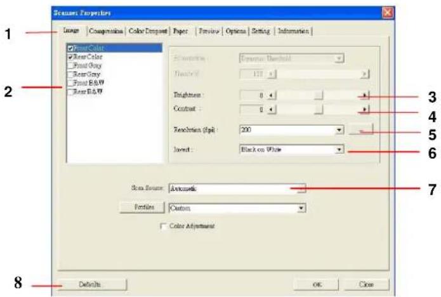Click the Brightness slider thumb
The width and height of the screenshot is (441, 297).
(319, 95)
